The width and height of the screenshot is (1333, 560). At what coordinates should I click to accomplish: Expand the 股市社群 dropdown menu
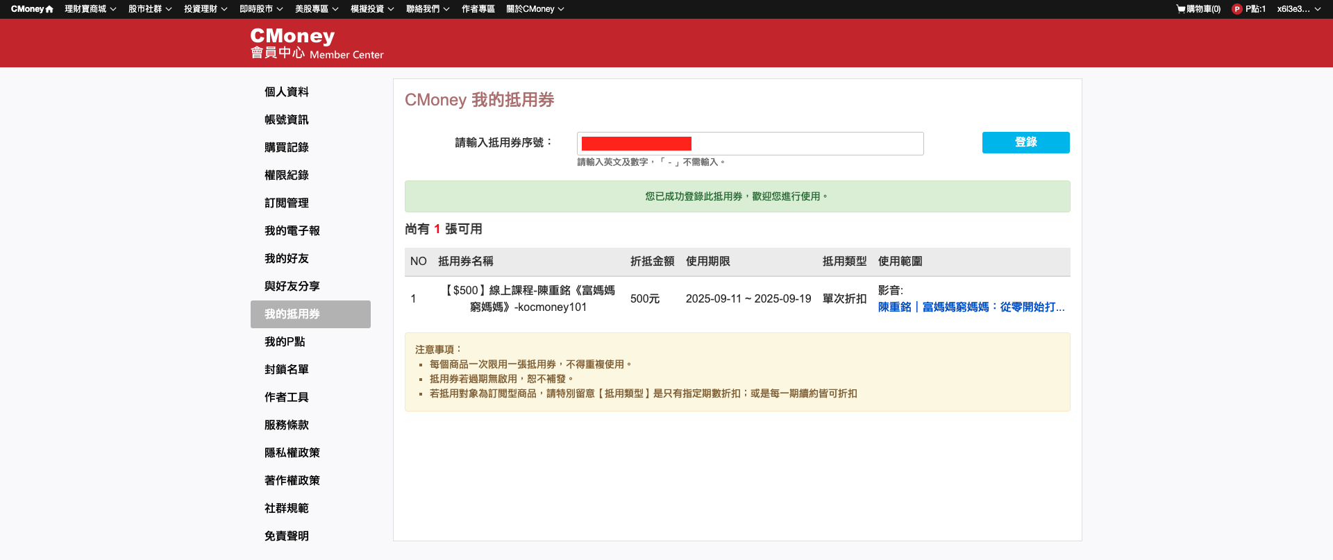pyautogui.click(x=149, y=9)
